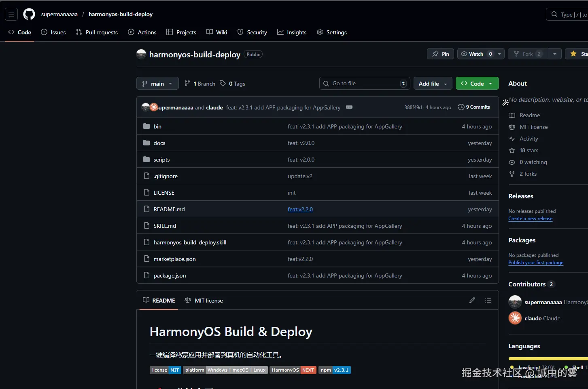Screen dimensions: 588x389
Task: Open the .gitignore file
Action: [x=166, y=176]
